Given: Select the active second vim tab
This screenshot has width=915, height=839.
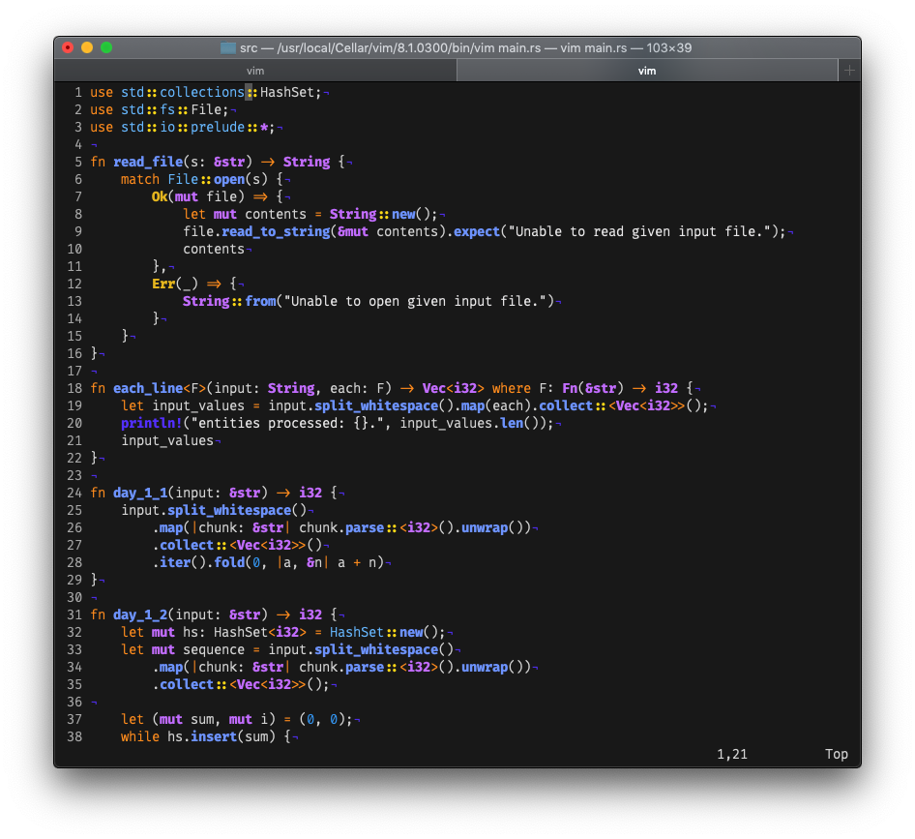Looking at the screenshot, I should click(646, 71).
